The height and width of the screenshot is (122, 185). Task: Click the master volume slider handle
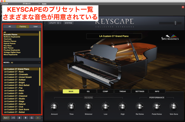(175, 23)
